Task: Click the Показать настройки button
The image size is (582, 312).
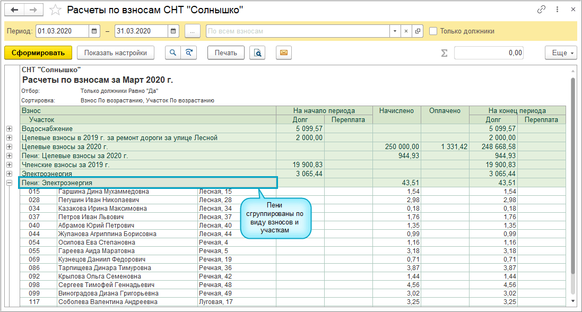Action: click(x=115, y=53)
